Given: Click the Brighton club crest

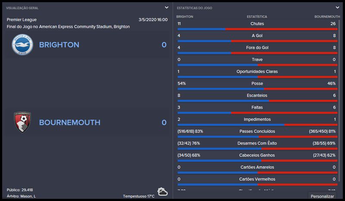Looking at the screenshot, I should (x=22, y=45).
